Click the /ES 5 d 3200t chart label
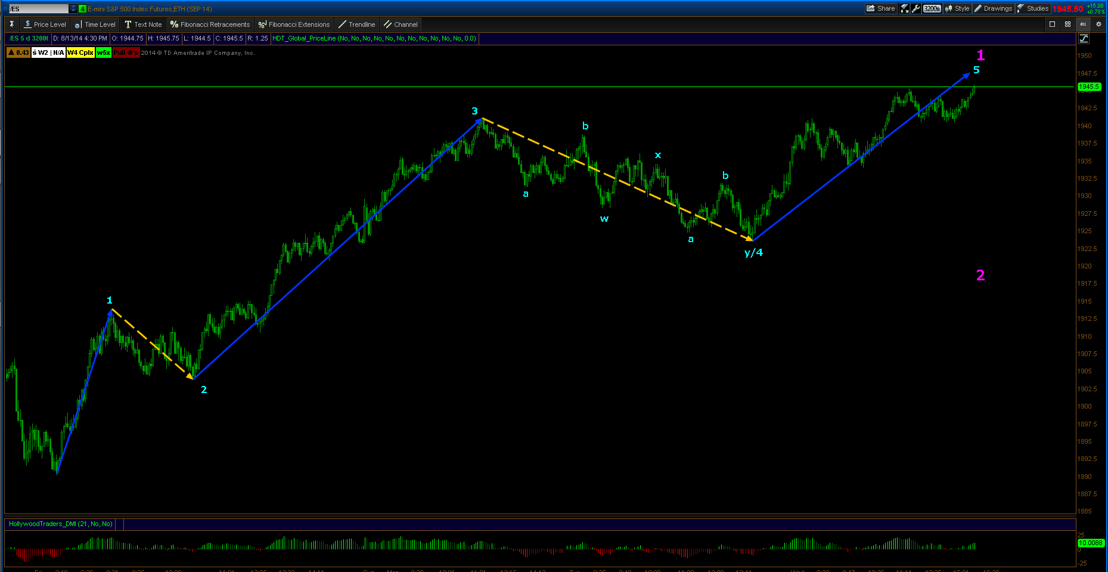 click(x=29, y=38)
